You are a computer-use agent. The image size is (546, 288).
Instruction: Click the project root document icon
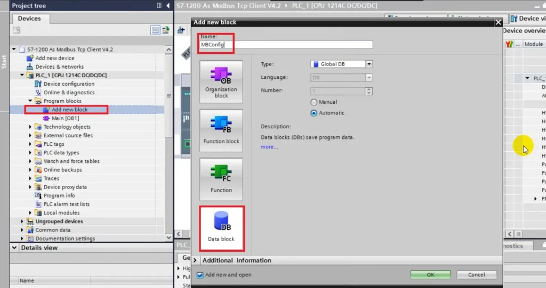tap(22, 50)
